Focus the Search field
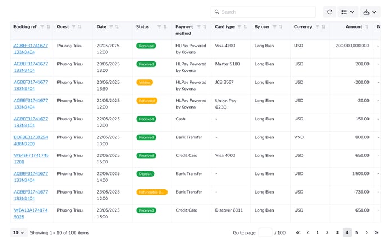 click(x=263, y=12)
